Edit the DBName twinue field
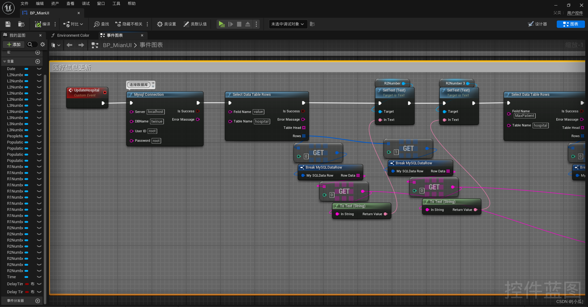 157,122
